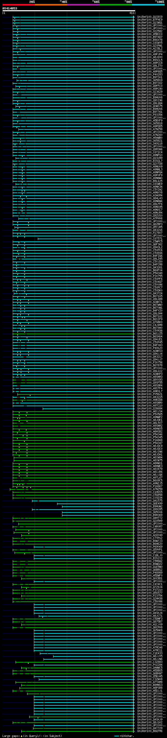167x738 pixels.
Task: Click the red 20% identity legend segment
Action: point(19,5)
